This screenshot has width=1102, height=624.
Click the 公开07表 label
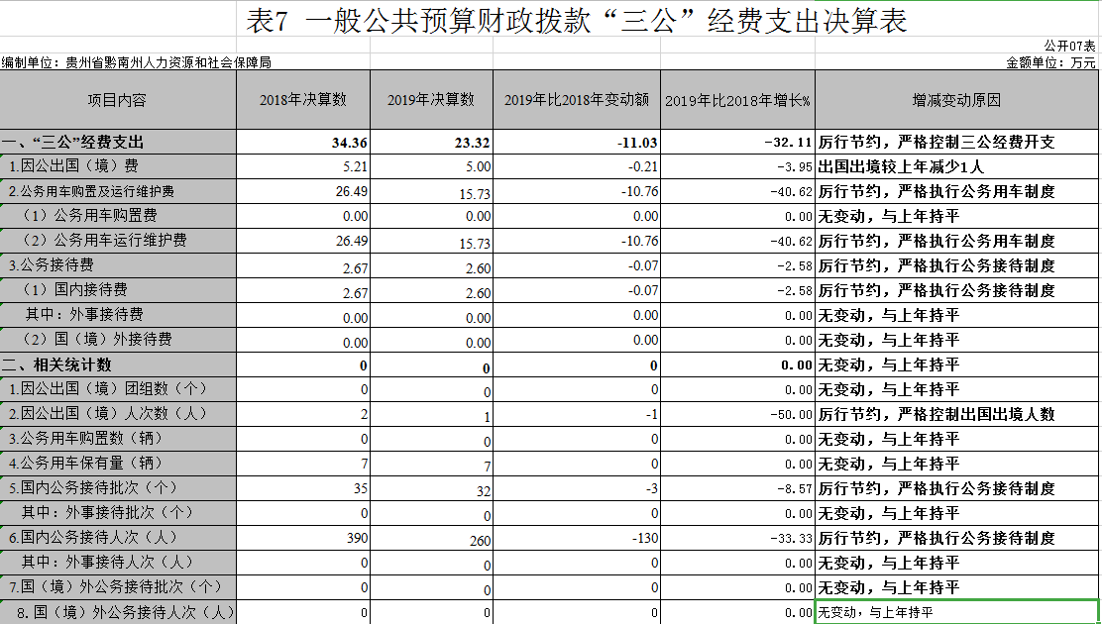tap(1069, 46)
